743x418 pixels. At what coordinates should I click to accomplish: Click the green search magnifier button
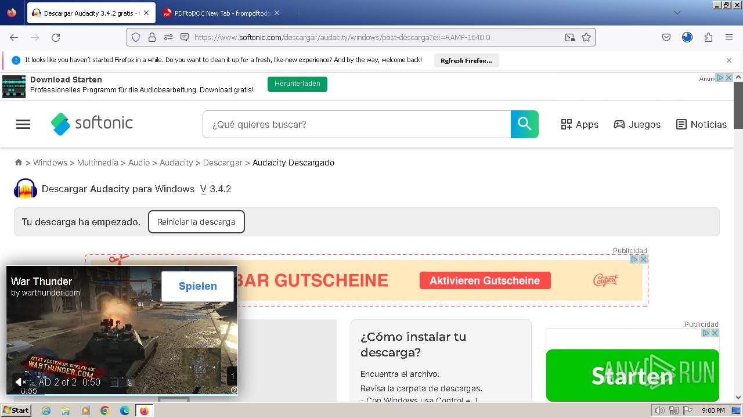(525, 124)
